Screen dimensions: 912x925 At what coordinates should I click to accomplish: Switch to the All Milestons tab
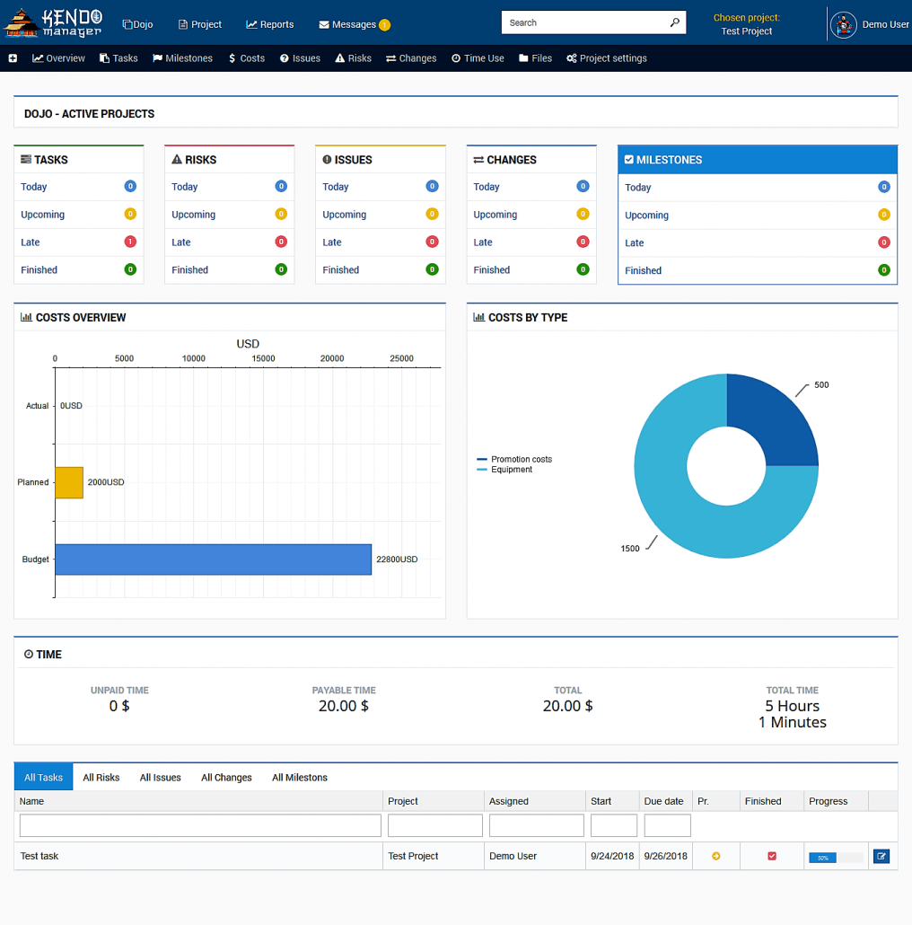click(299, 777)
